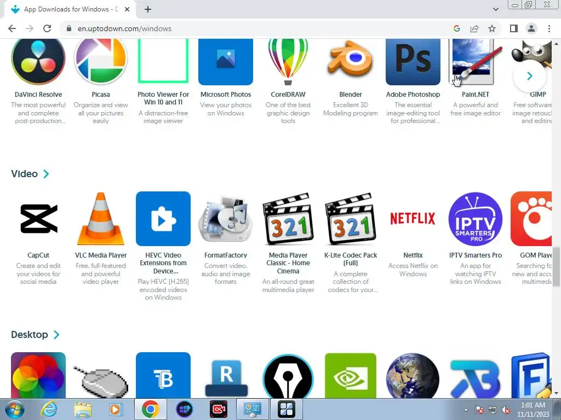The width and height of the screenshot is (561, 420).
Task: Open the CorelDRAW title link
Action: [x=288, y=94]
